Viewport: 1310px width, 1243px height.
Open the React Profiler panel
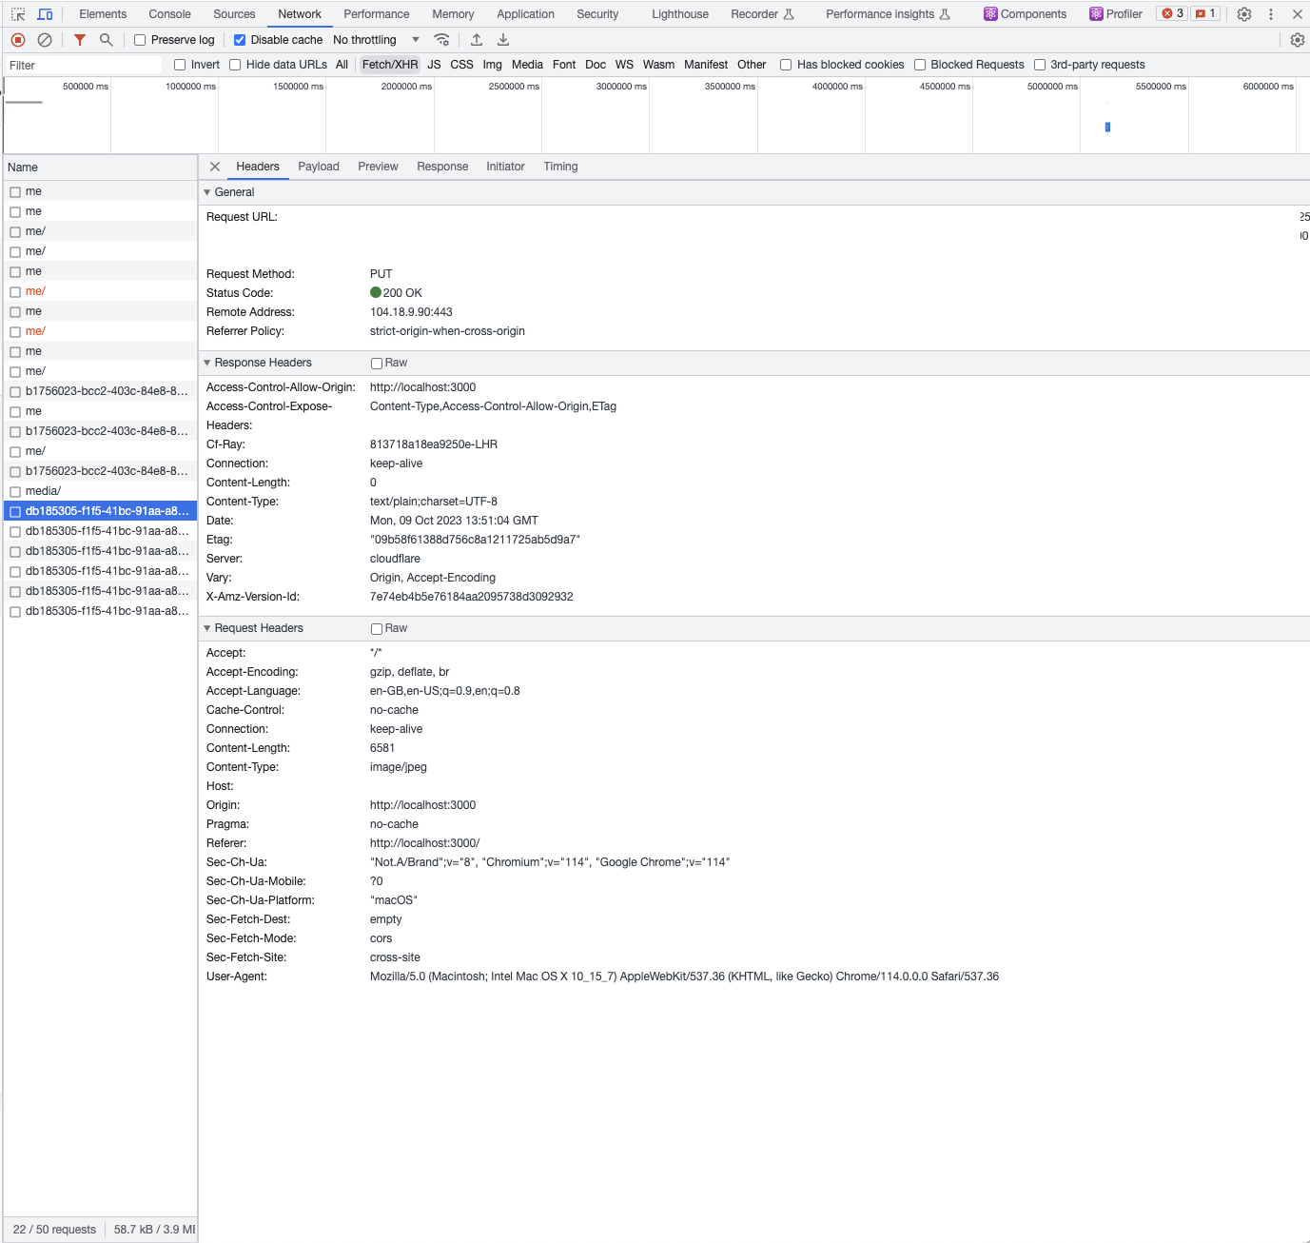tap(1116, 14)
